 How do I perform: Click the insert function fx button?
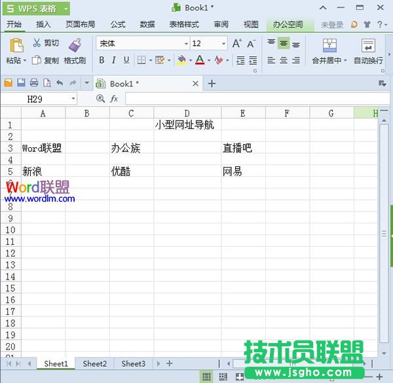point(114,98)
